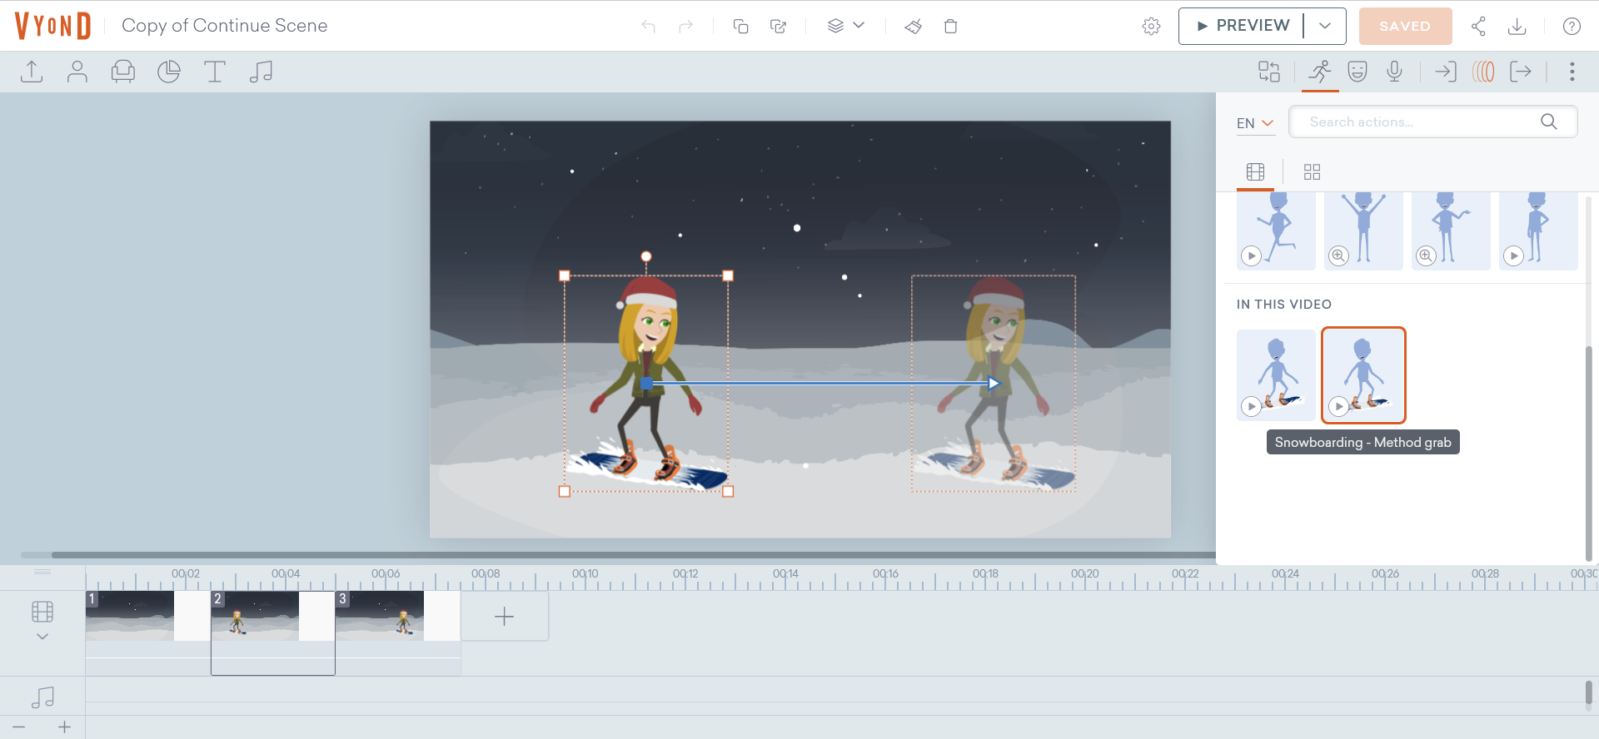1599x739 pixels.
Task: Switch to filmstrip view in actions panel
Action: pyautogui.click(x=1255, y=172)
